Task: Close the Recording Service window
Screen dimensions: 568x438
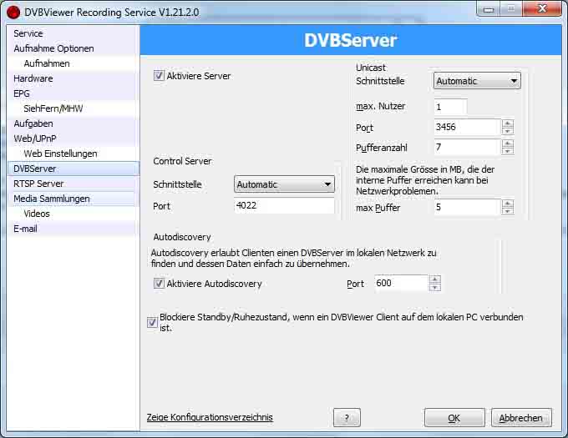Action: point(542,9)
